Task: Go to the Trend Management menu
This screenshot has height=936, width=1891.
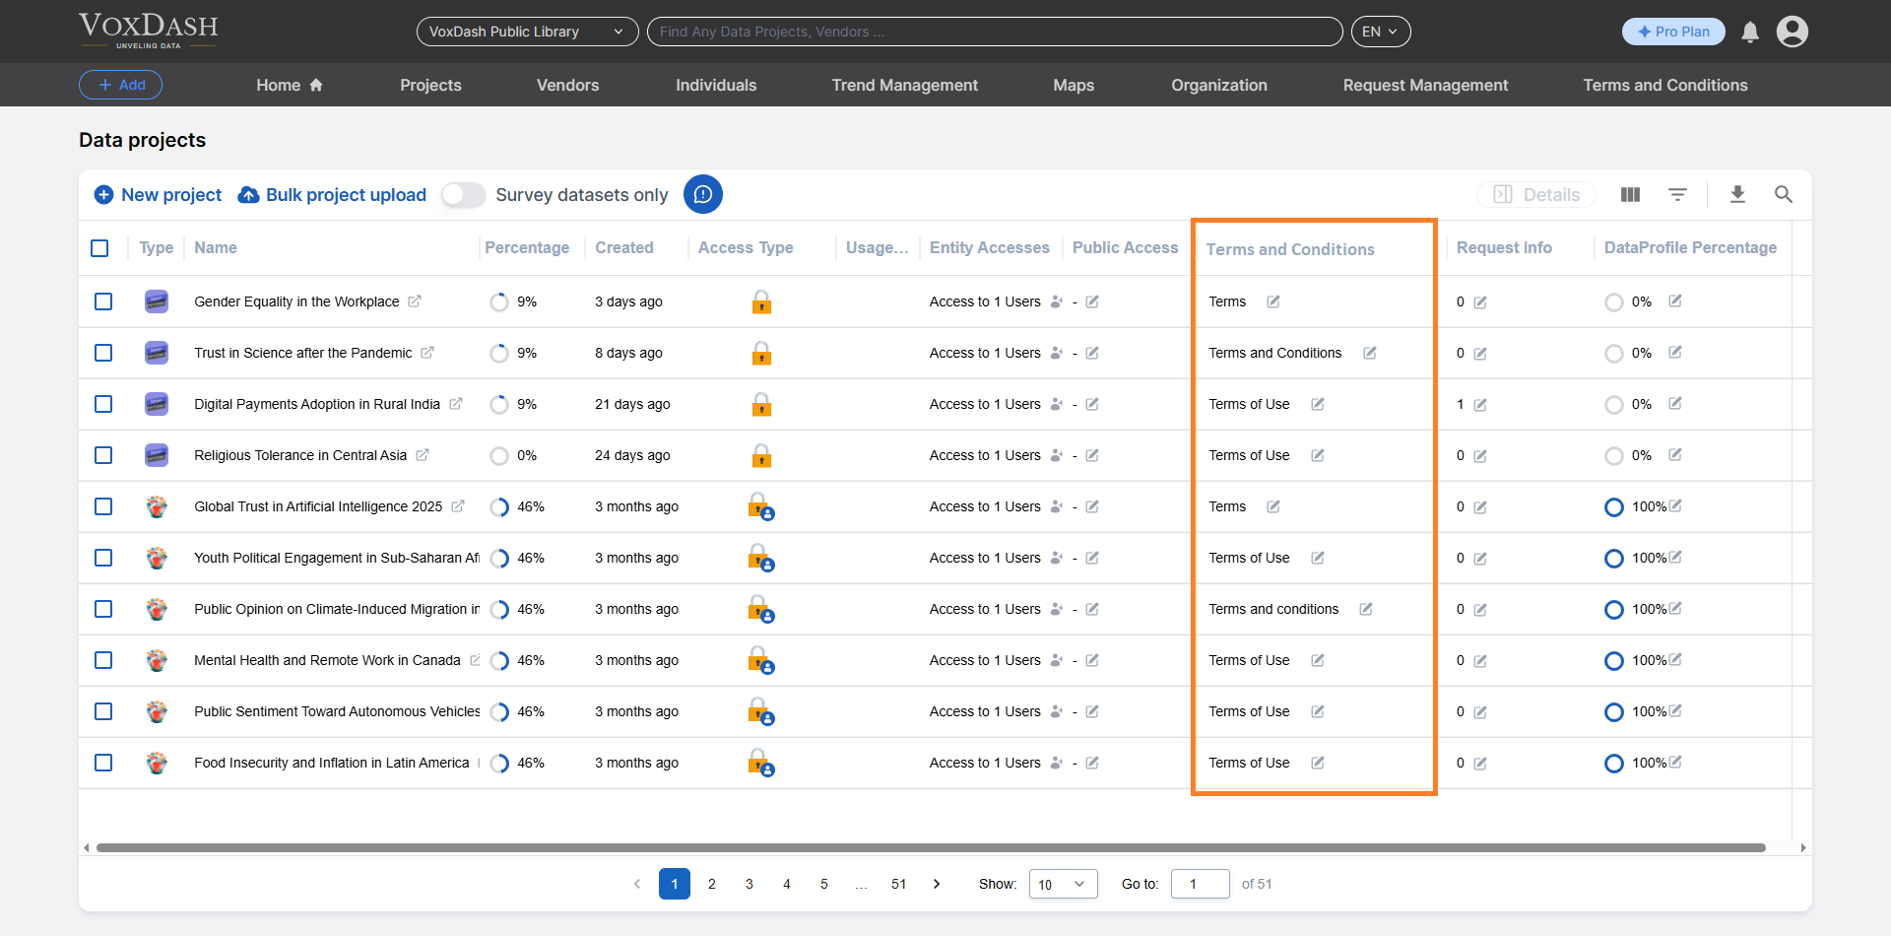Action: (904, 86)
